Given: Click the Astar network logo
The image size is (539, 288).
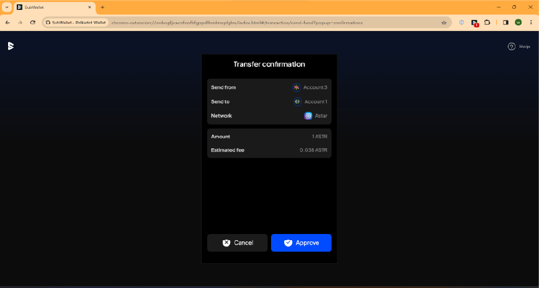Looking at the screenshot, I should [308, 116].
